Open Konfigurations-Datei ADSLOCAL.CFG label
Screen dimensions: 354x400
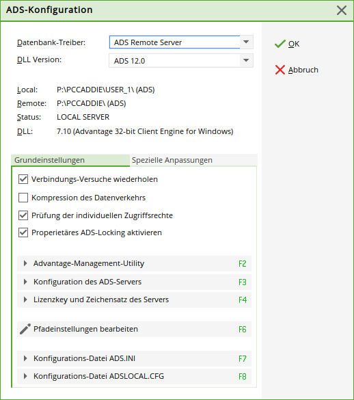pyautogui.click(x=98, y=376)
